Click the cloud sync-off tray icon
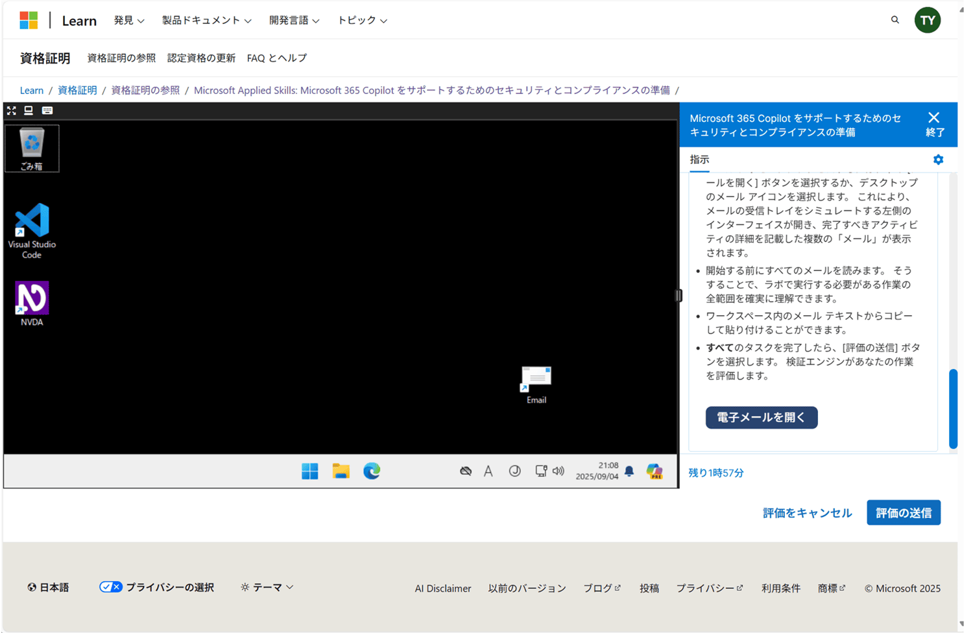Viewport: 973px width, 633px height. pyautogui.click(x=465, y=472)
